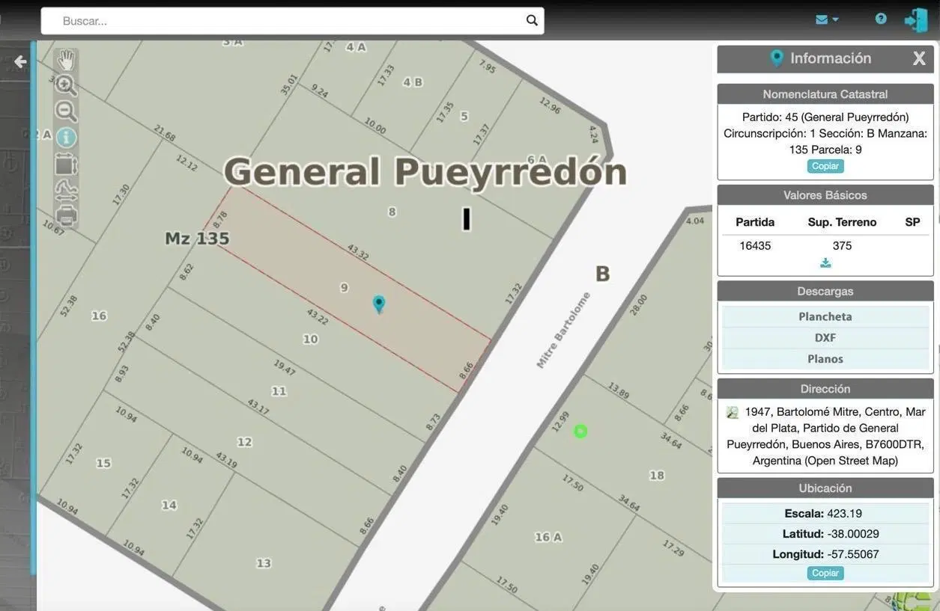The image size is (940, 611).
Task: Open the envelope messages dropdown
Action: 827,19
